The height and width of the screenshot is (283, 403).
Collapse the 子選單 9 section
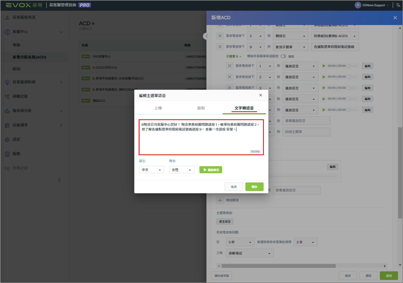tap(233, 56)
